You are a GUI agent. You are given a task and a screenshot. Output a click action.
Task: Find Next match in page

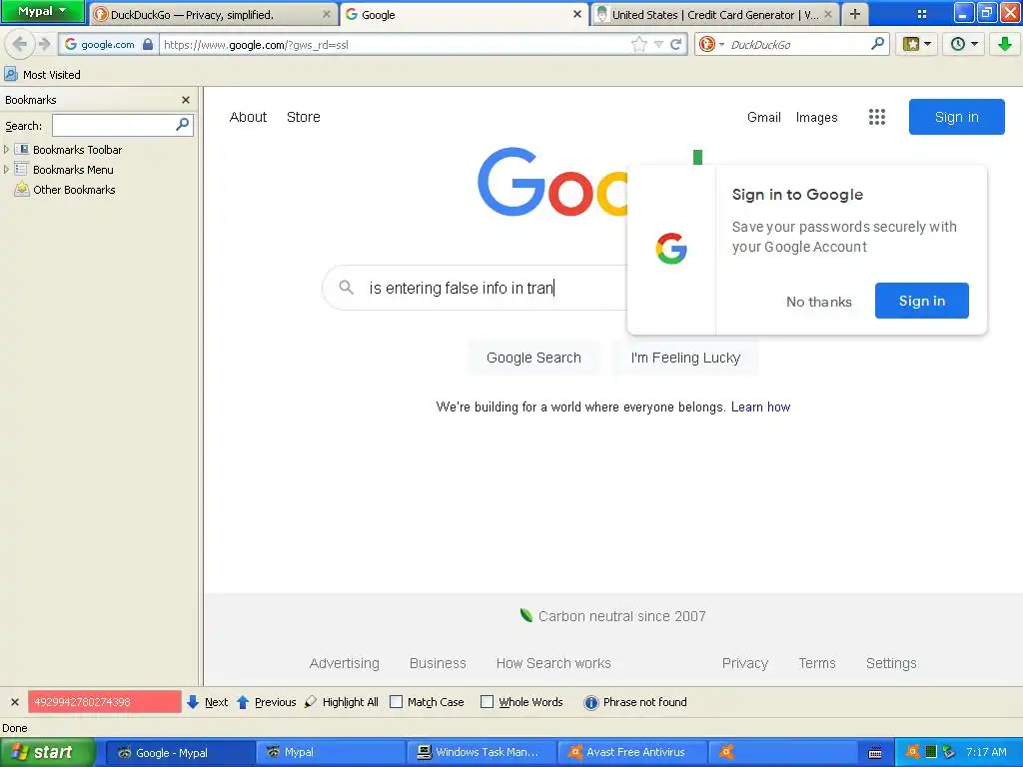(208, 702)
